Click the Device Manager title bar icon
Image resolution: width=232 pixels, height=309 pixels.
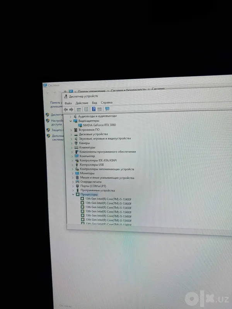66,96
